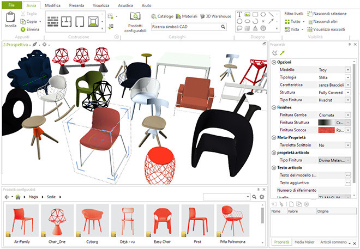Viewport: 360px width, 249px height.
Task: Collapse the Opzioni section
Action: [274, 62]
